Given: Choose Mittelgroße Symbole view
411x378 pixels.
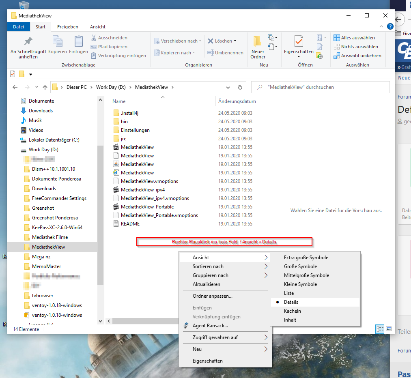Looking at the screenshot, I should click(315, 275).
